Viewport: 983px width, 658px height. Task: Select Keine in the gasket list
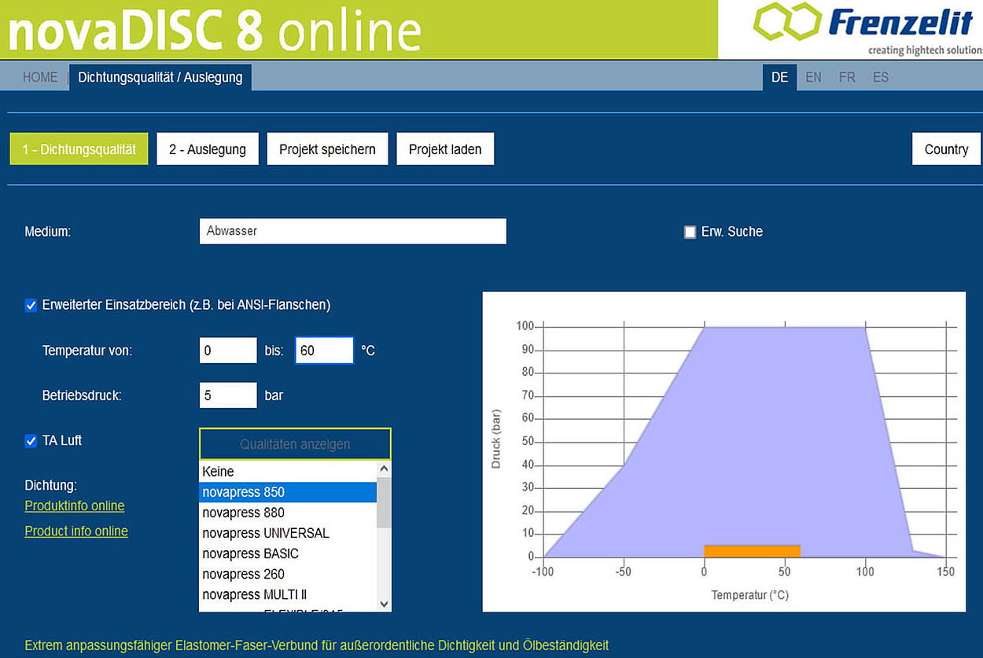click(288, 472)
